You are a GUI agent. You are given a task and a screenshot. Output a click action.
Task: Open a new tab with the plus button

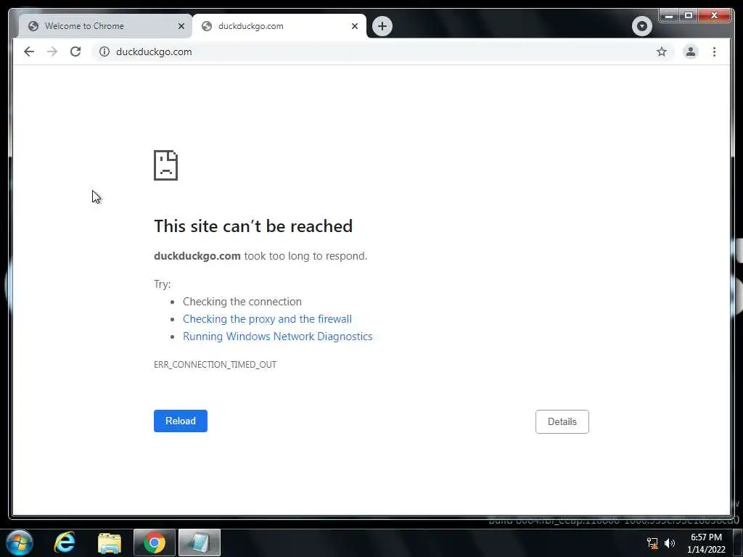pos(382,26)
